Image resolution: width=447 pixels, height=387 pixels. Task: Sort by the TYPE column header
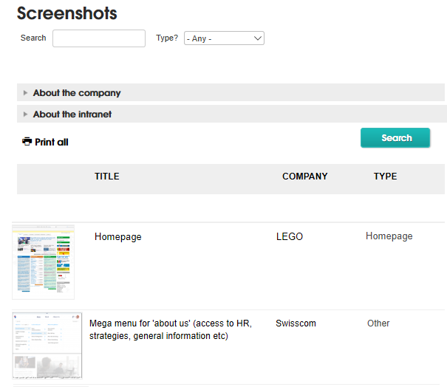coord(385,177)
